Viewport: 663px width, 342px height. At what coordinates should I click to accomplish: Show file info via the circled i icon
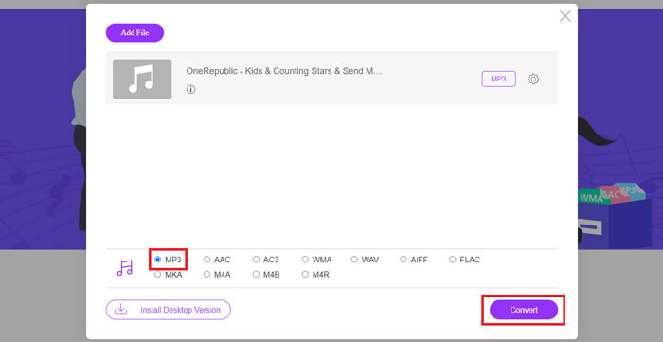(x=191, y=89)
